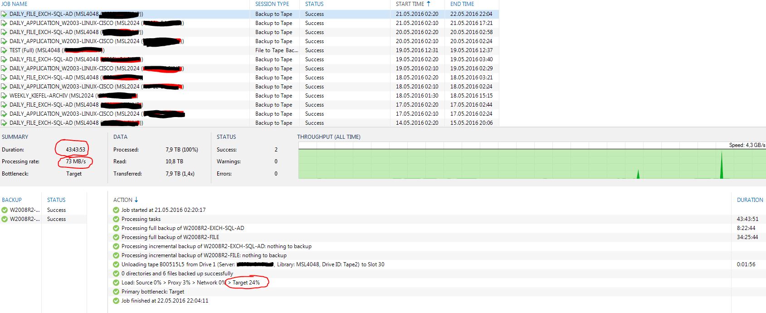Click the BACKUP column header in lower panel

tap(12, 200)
